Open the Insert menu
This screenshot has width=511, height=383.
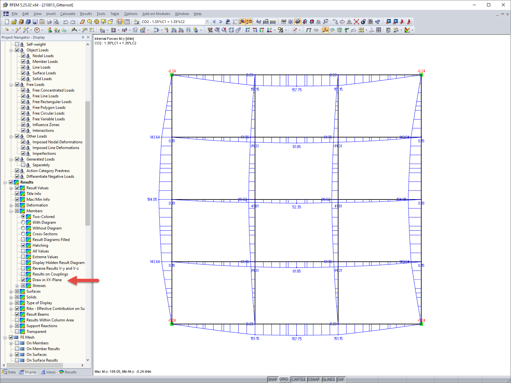[x=51, y=14]
